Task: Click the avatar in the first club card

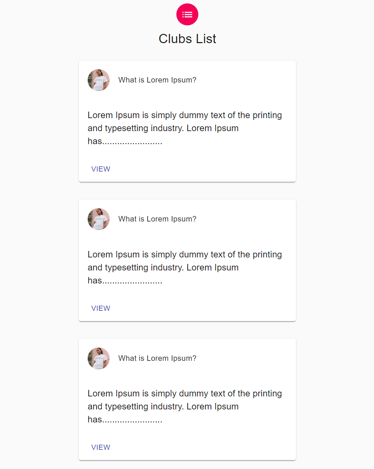Action: pyautogui.click(x=99, y=80)
